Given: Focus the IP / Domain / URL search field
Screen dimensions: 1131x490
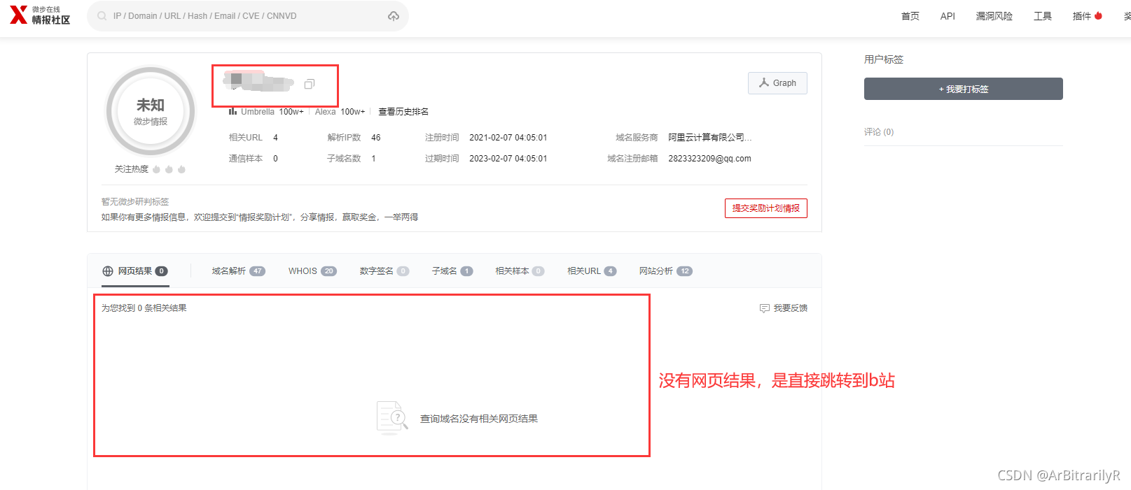Looking at the screenshot, I should pos(248,16).
